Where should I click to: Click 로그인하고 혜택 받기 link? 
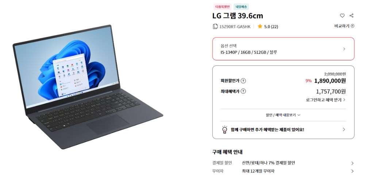coord(326,100)
